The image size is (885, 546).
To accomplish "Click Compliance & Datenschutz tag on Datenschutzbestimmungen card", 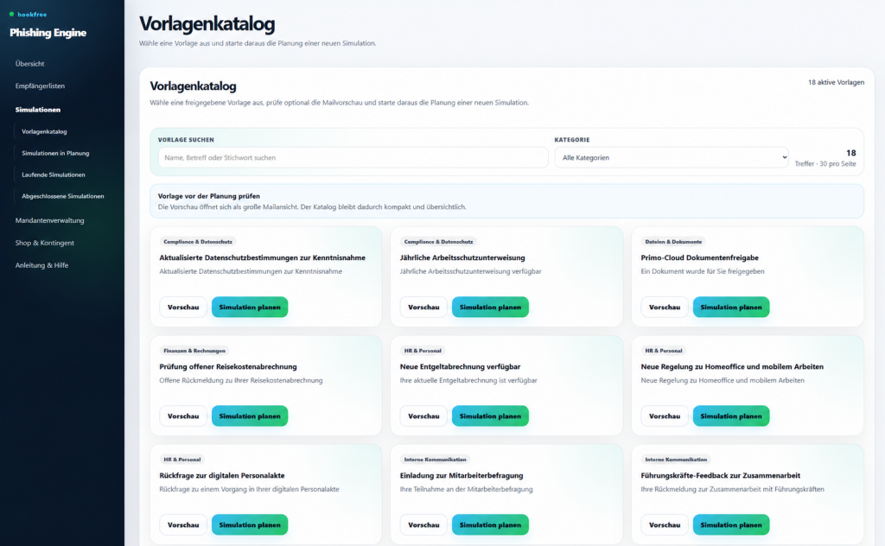I will (x=198, y=241).
